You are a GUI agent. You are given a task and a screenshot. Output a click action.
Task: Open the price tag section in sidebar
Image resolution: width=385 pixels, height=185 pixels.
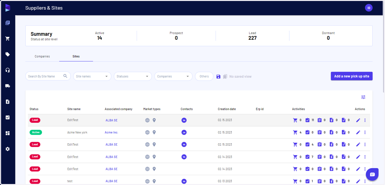click(8, 54)
